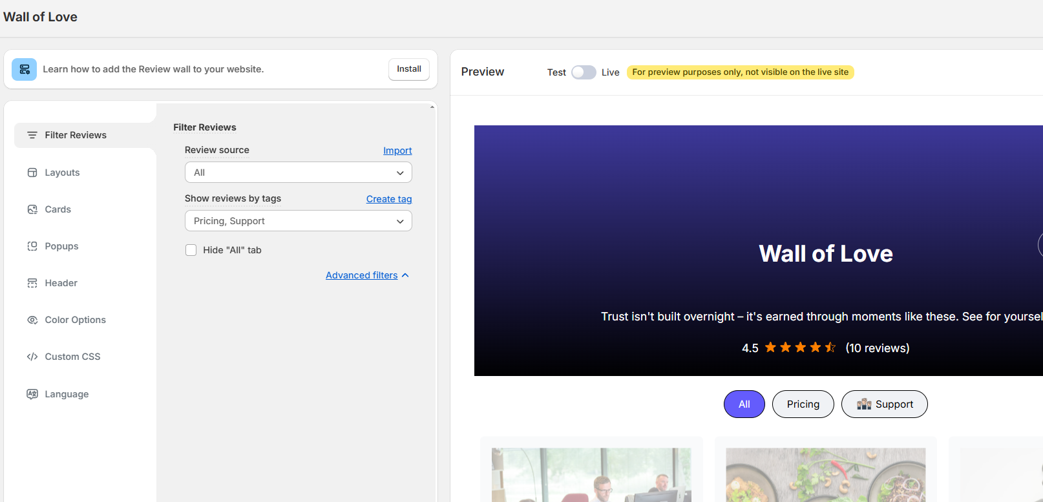This screenshot has width=1043, height=502.
Task: Click the office photo review thumbnail
Action: [x=591, y=475]
